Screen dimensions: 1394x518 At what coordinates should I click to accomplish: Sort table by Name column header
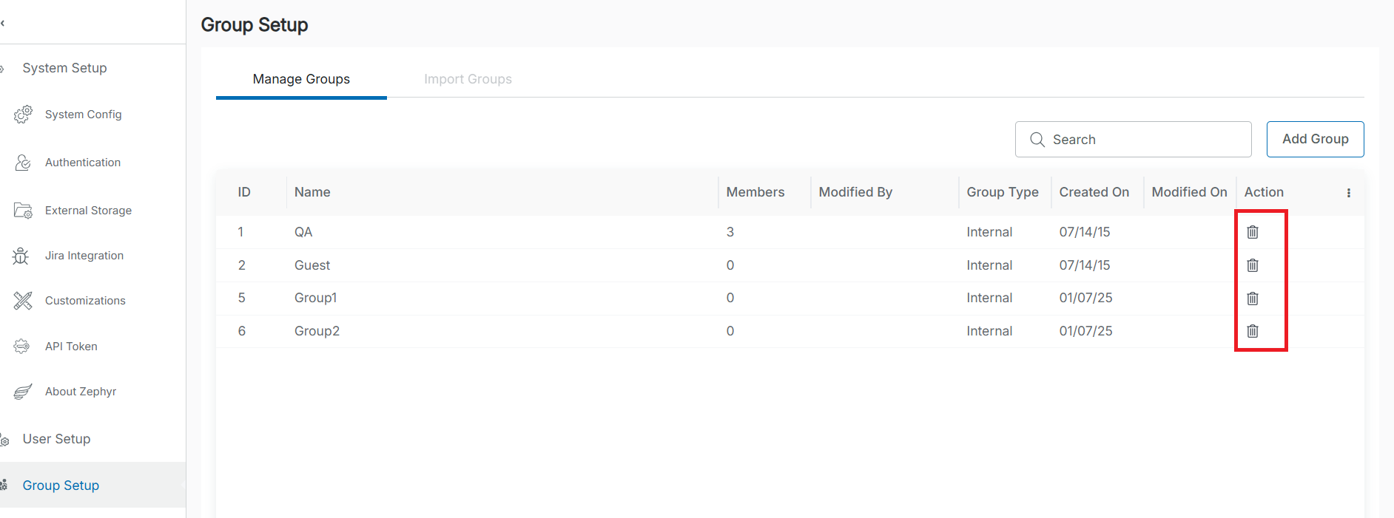coord(312,192)
